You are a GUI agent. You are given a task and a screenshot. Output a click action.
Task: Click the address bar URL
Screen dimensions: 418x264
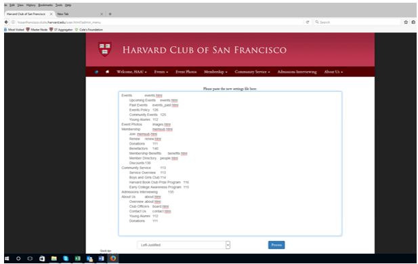click(x=59, y=22)
